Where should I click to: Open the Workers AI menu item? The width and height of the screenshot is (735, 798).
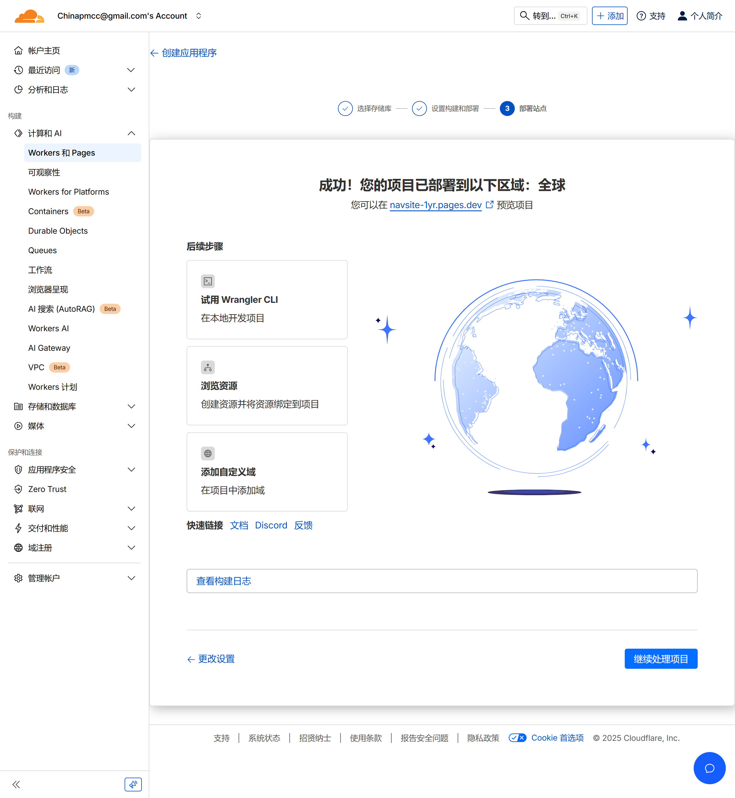[x=49, y=328]
